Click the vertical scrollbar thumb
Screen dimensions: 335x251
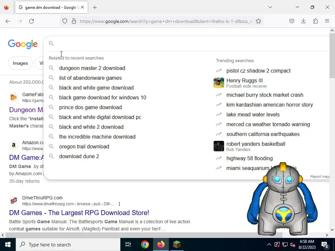pos(332,56)
